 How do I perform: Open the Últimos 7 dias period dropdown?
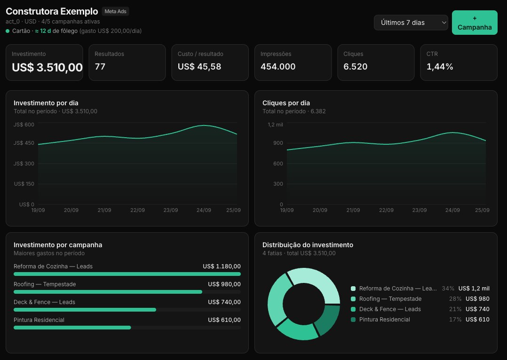(x=411, y=23)
